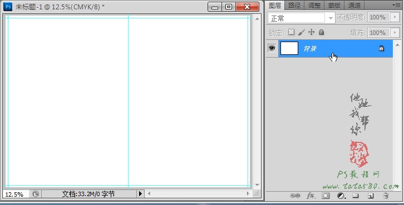
Task: Click the horizontal scrollbar left arrow
Action: [x=149, y=194]
